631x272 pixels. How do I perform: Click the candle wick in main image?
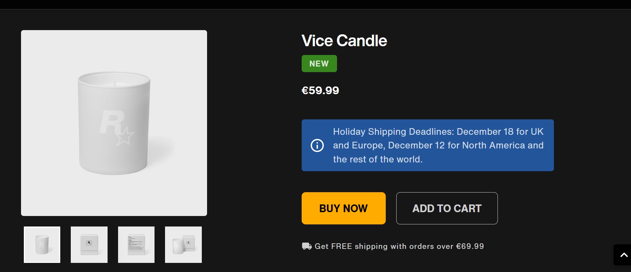coord(115,83)
